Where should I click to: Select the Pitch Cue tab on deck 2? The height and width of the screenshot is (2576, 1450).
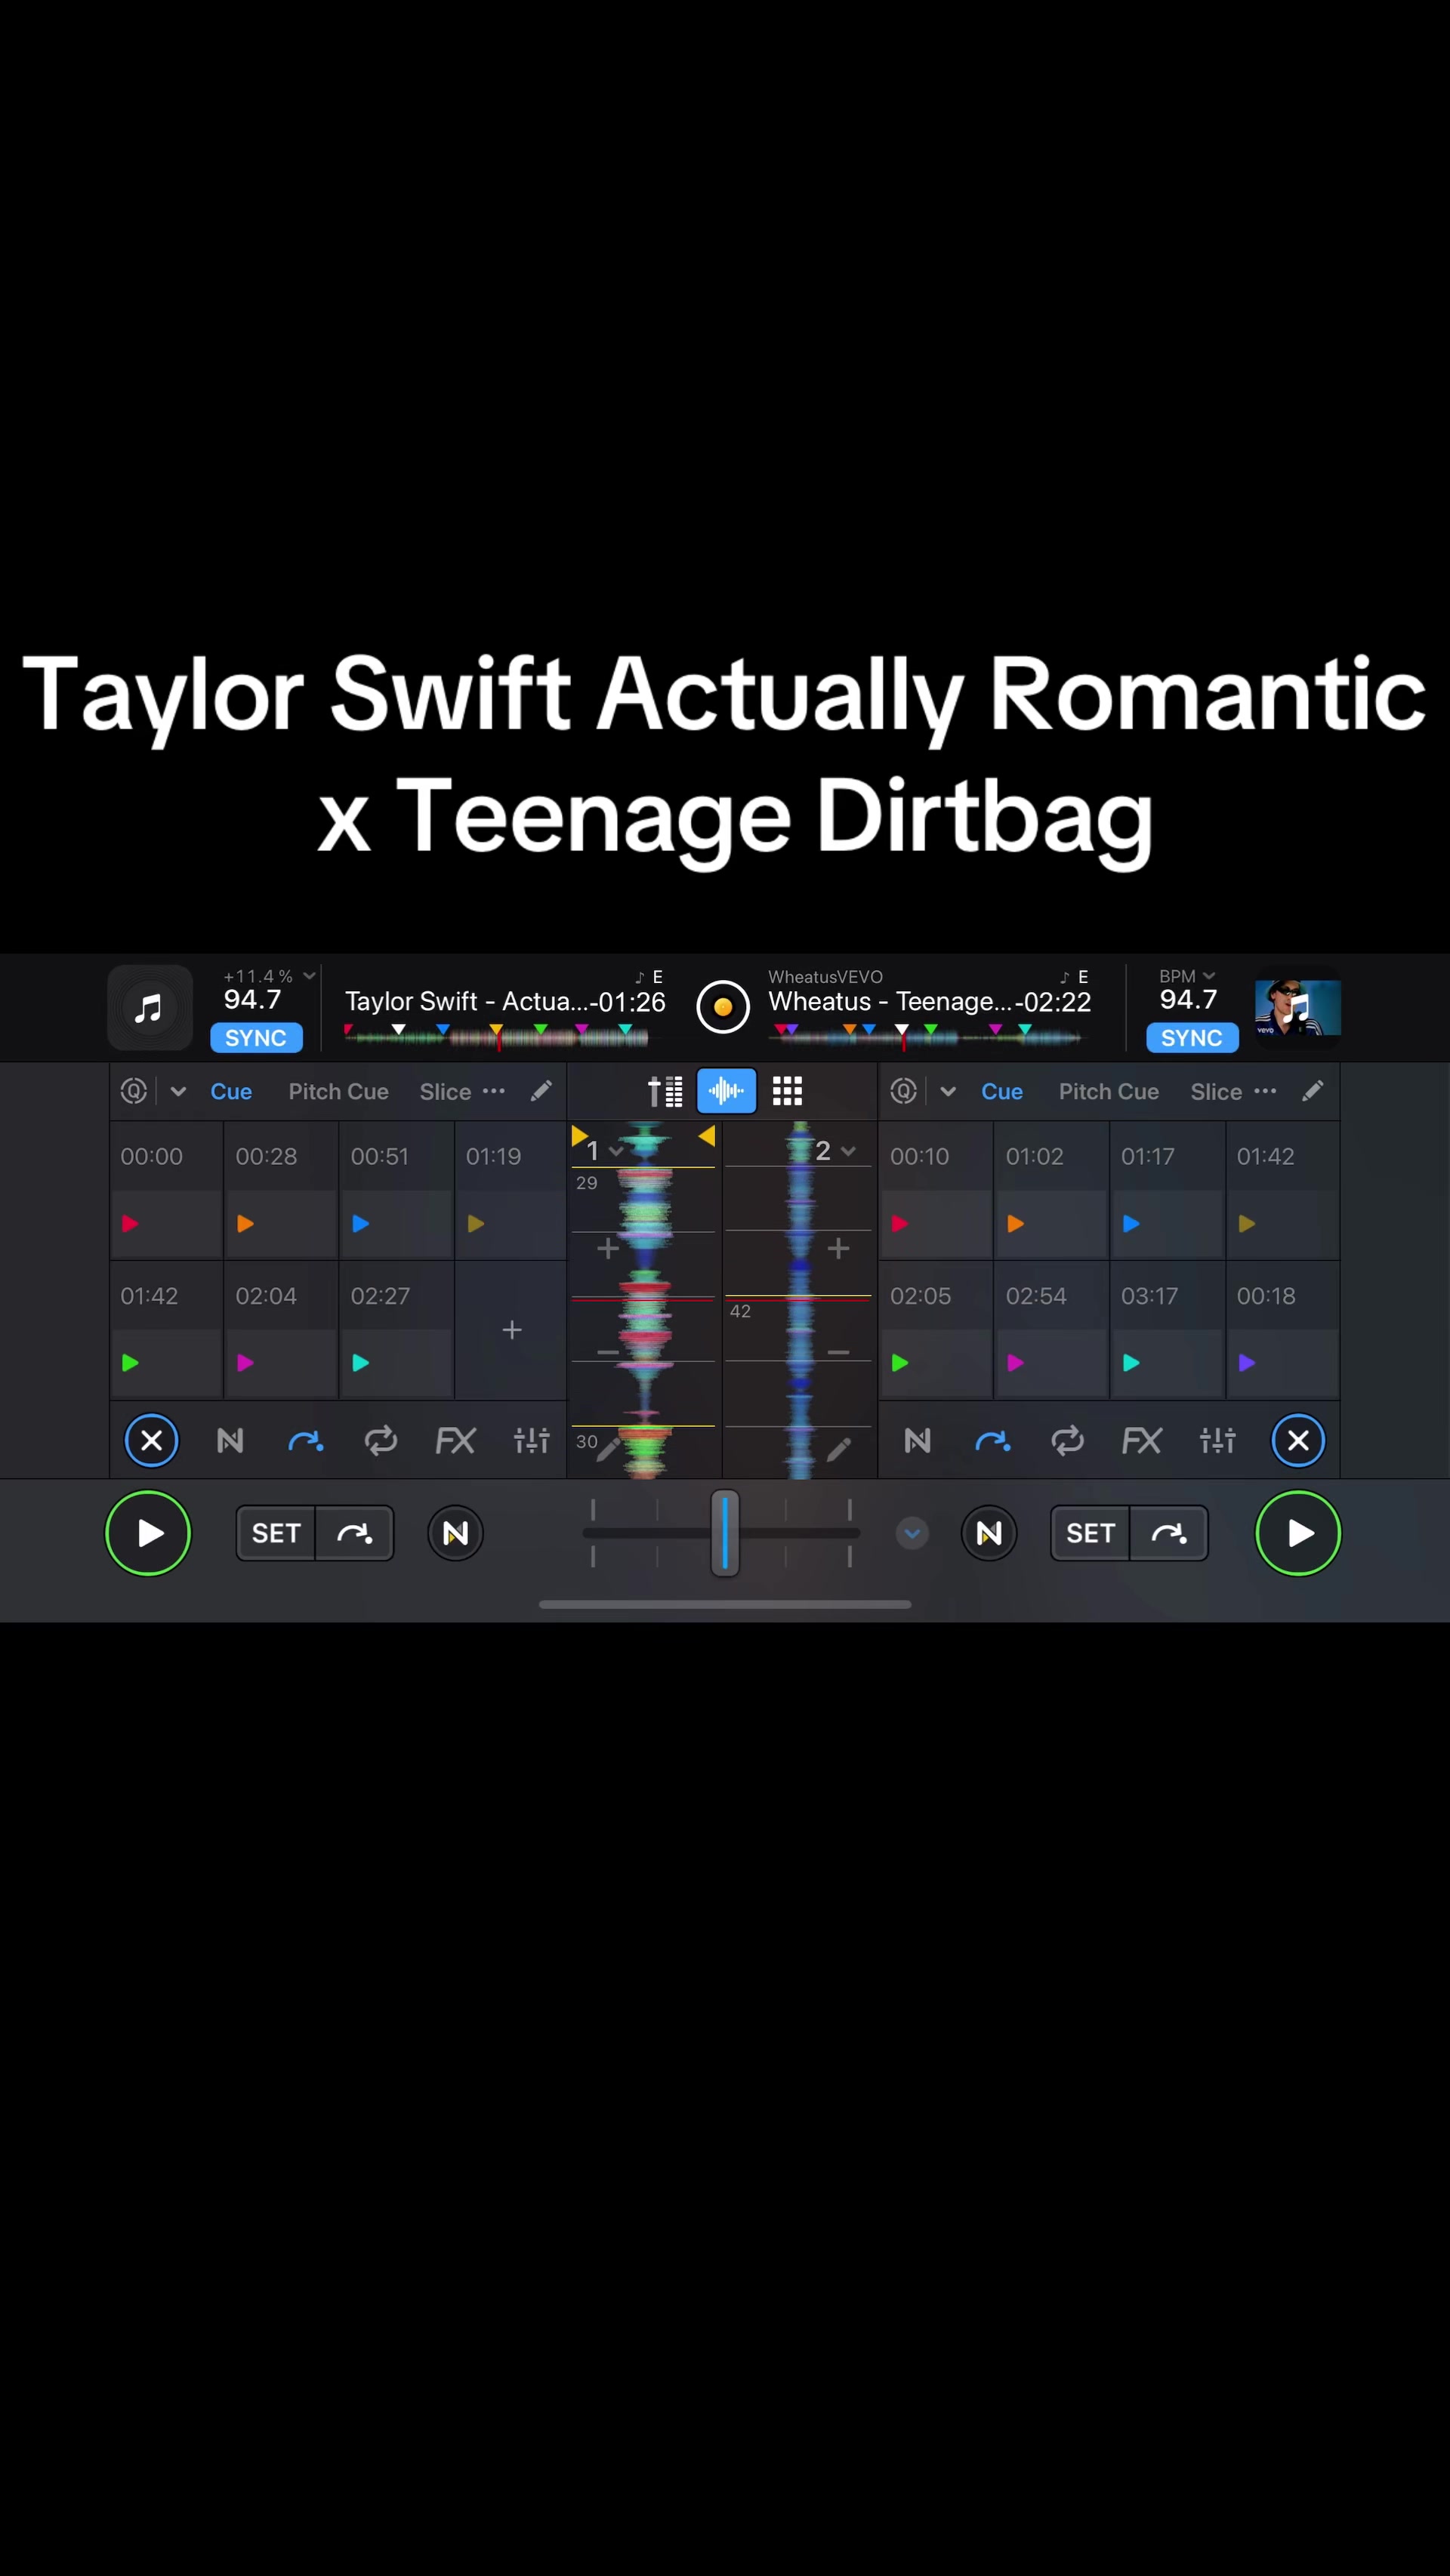(x=1109, y=1091)
